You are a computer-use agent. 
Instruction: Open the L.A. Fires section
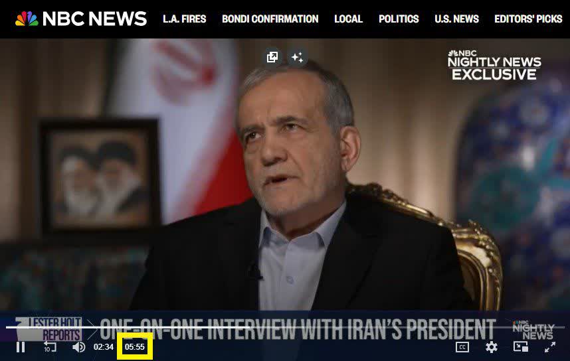click(184, 19)
